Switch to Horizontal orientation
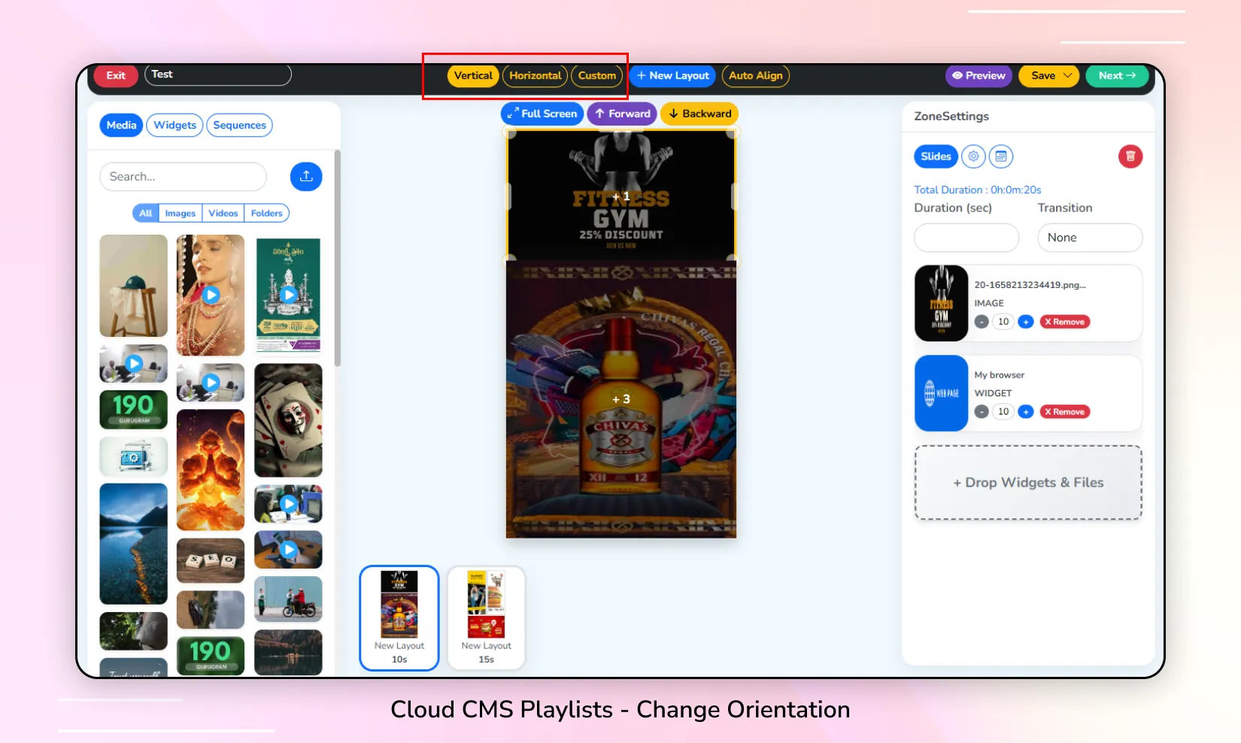This screenshot has height=743, width=1241. point(535,76)
